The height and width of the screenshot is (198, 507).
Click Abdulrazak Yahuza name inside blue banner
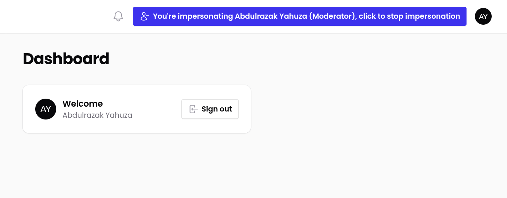pos(270,16)
